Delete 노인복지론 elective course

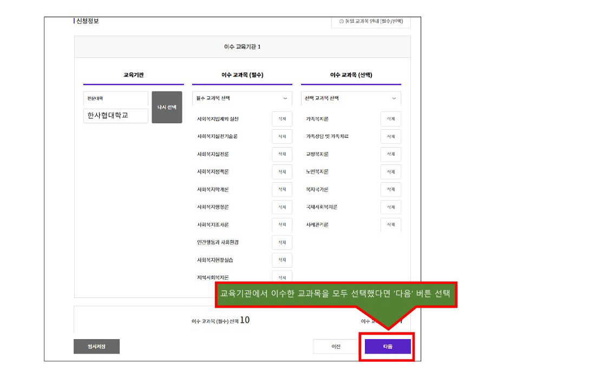tap(391, 172)
